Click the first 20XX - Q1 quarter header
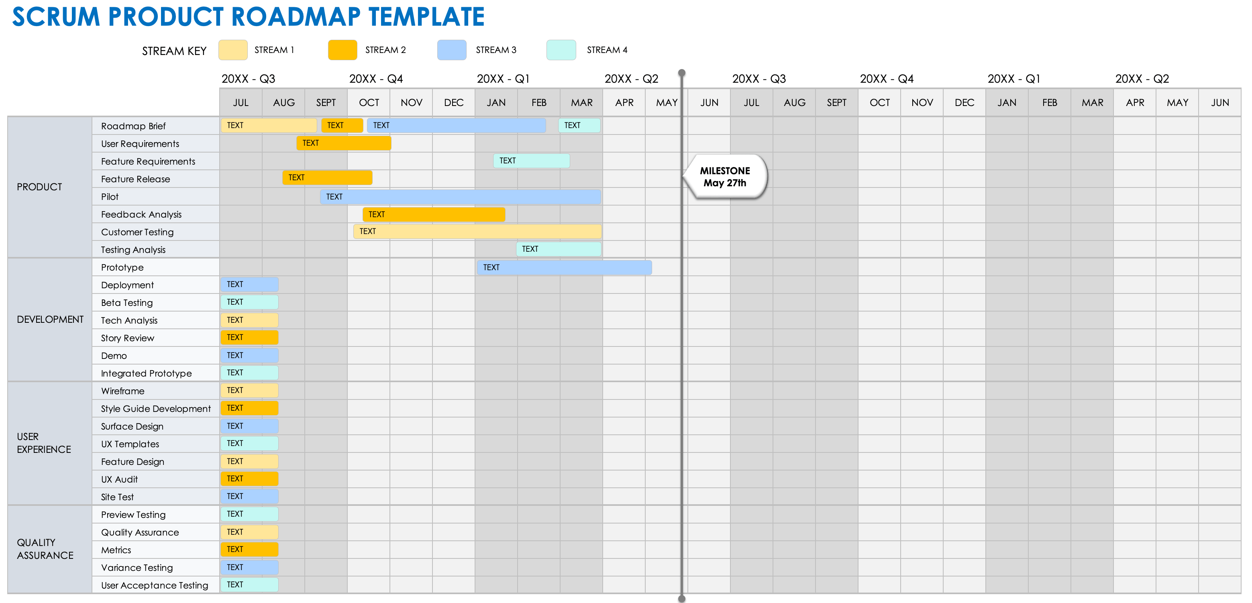Image resolution: width=1252 pixels, height=603 pixels. (x=503, y=79)
